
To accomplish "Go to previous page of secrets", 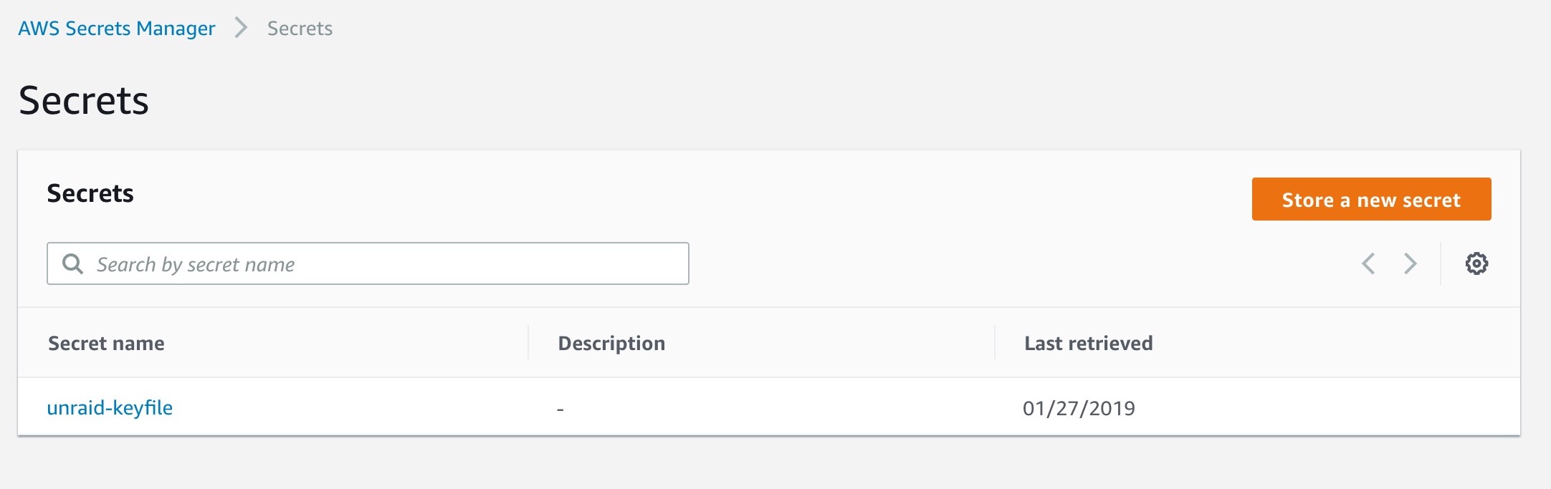I will click(1368, 263).
